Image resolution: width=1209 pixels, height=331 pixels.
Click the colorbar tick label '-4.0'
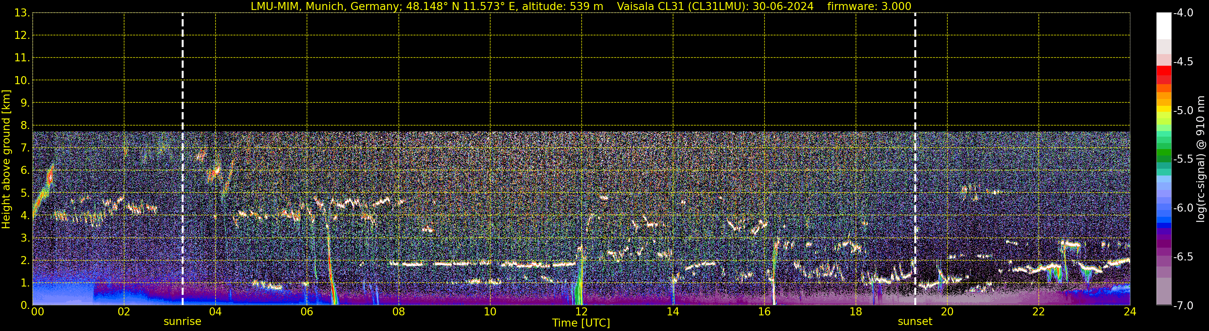click(x=1183, y=13)
